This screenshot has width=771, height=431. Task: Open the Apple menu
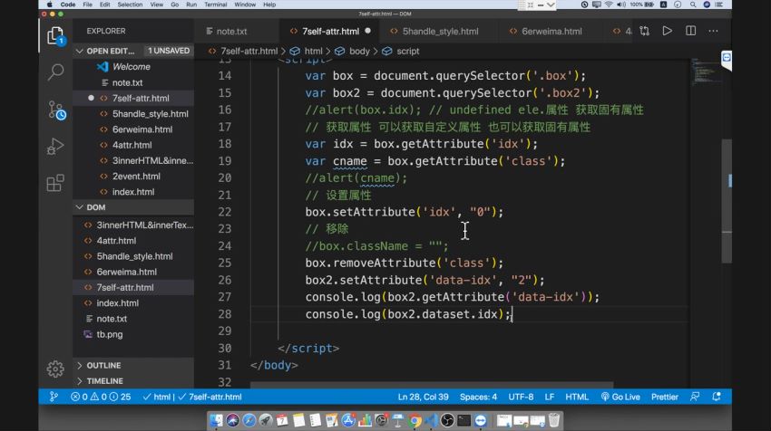(x=49, y=5)
